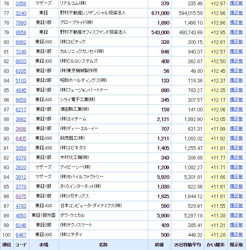Image resolution: width=246 pixels, height=250 pixels.
Task: Open stock code 3920 link
Action: (21, 168)
